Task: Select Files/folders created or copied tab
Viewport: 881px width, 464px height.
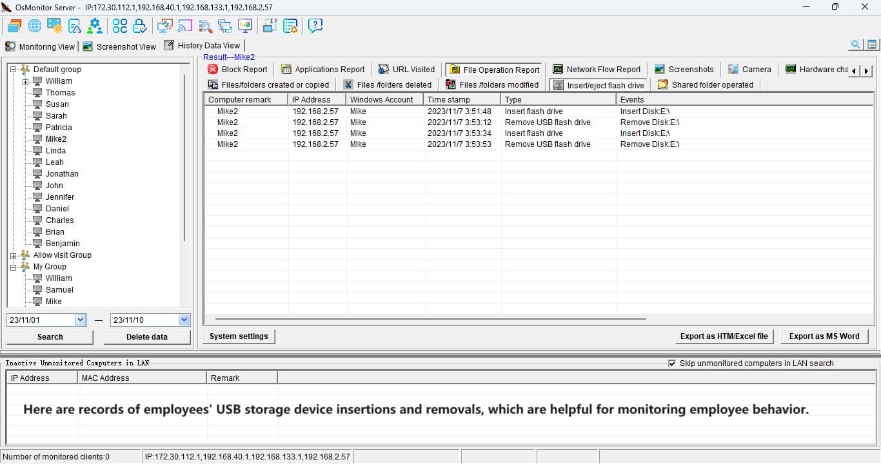Action: [x=268, y=84]
